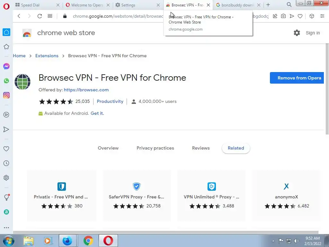Open SaferVPN Proxy related card

pos(136,195)
